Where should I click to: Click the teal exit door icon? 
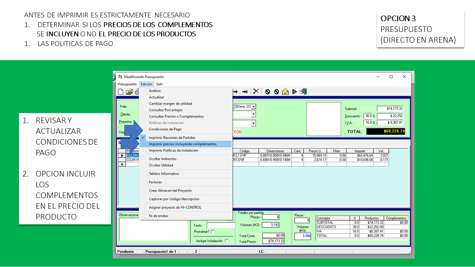point(304,92)
